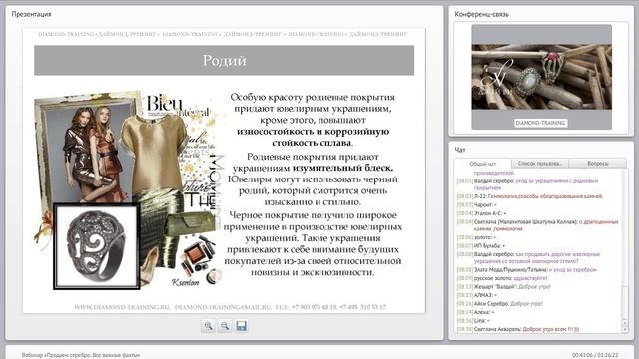Save the slide with the floppy disk icon

pos(242,326)
